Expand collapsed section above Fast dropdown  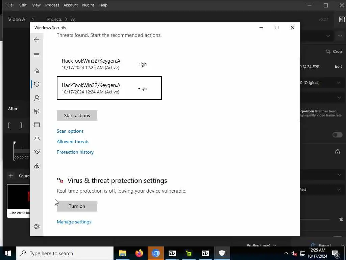[x=339, y=175]
